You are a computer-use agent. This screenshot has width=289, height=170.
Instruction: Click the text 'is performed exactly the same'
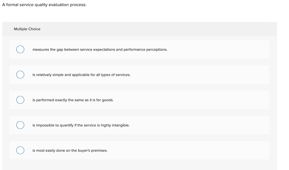(x=73, y=100)
